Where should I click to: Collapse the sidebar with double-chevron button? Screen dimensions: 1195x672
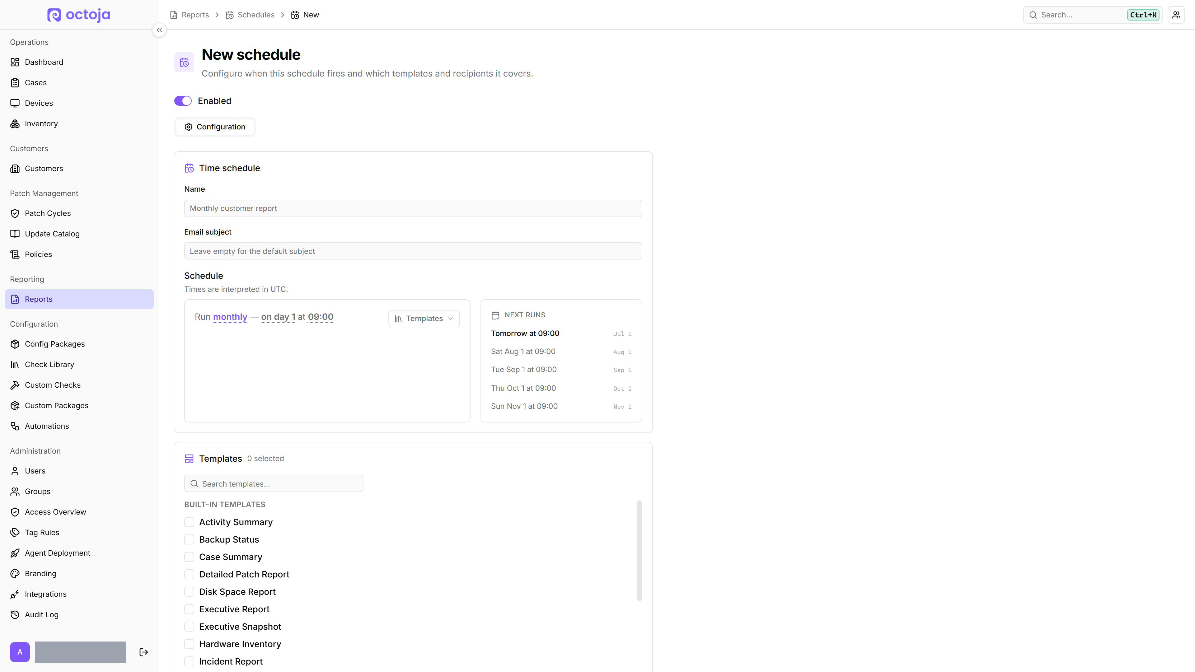coord(159,30)
